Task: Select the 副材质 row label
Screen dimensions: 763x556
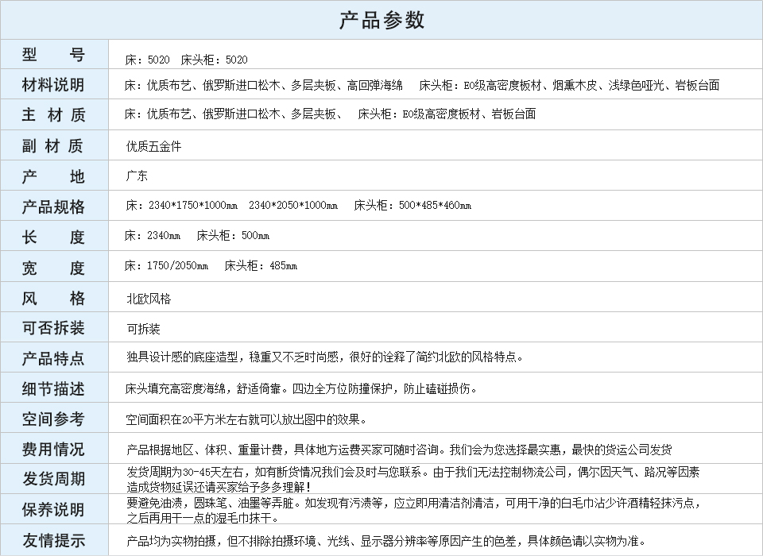Action: 53,145
